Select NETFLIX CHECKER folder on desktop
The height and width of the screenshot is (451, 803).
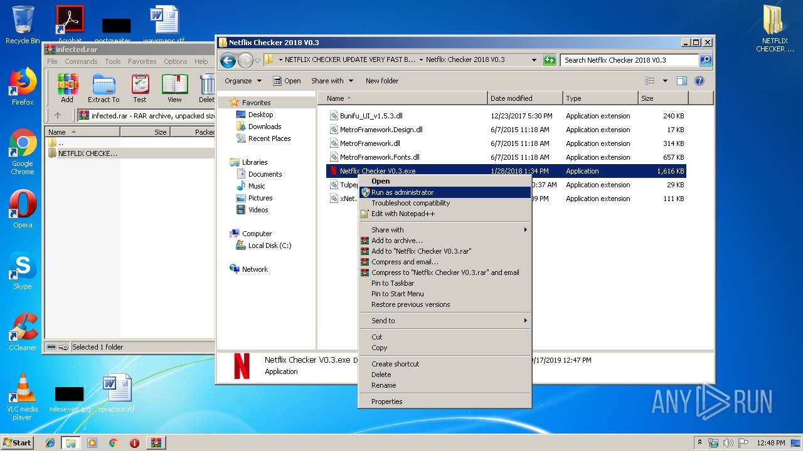(775, 29)
